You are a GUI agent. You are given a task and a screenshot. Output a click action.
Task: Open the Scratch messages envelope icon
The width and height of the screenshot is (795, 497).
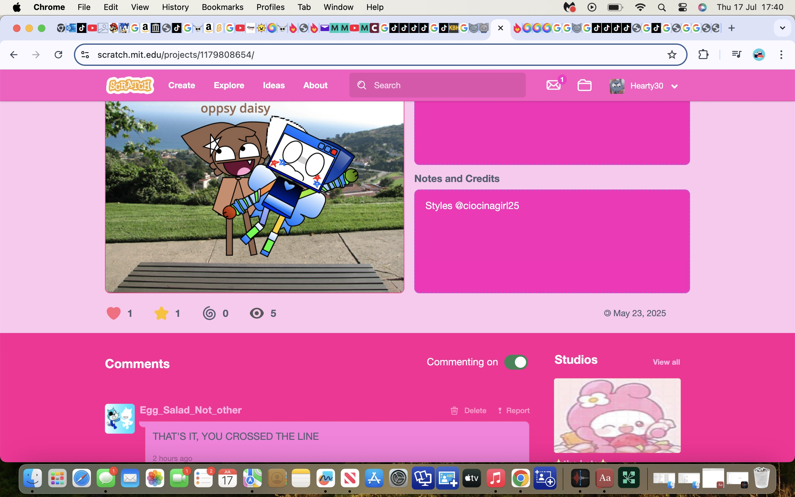553,85
